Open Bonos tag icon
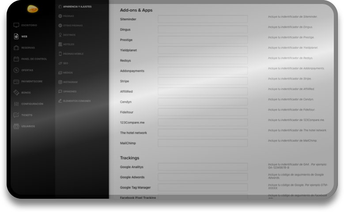 (16, 93)
